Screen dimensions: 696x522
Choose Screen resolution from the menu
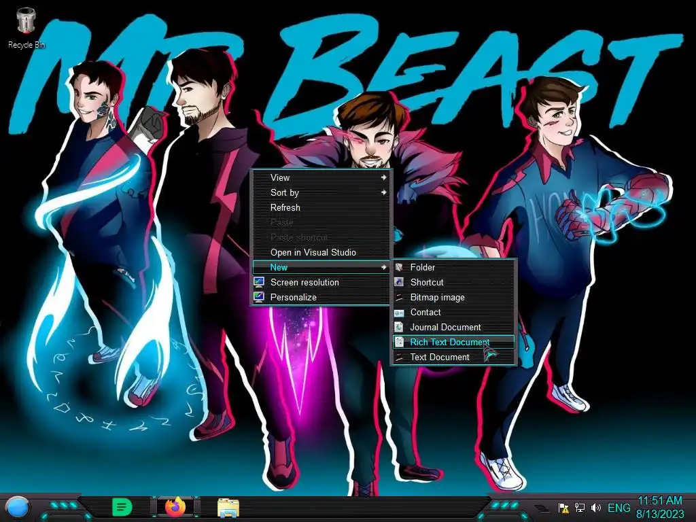pyautogui.click(x=321, y=282)
